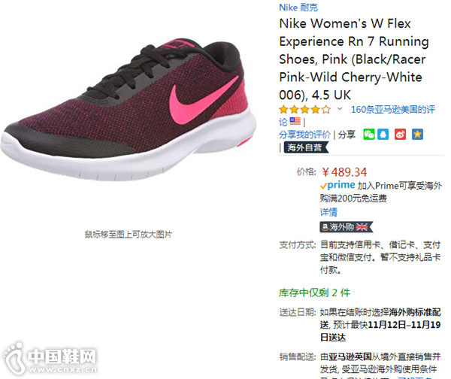Open Nike 耐克 brand link
Image resolution: width=451 pixels, height=379 pixels.
click(x=298, y=8)
